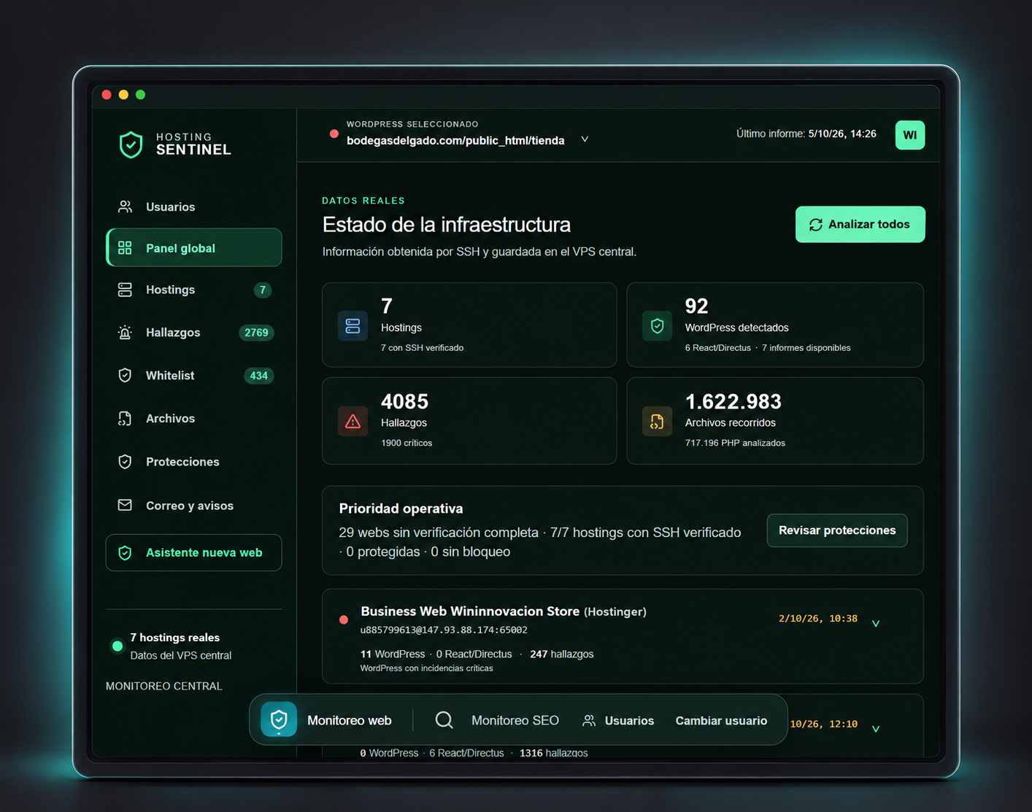Launch Asistente nueva web
The height and width of the screenshot is (812, 1032).
point(194,553)
